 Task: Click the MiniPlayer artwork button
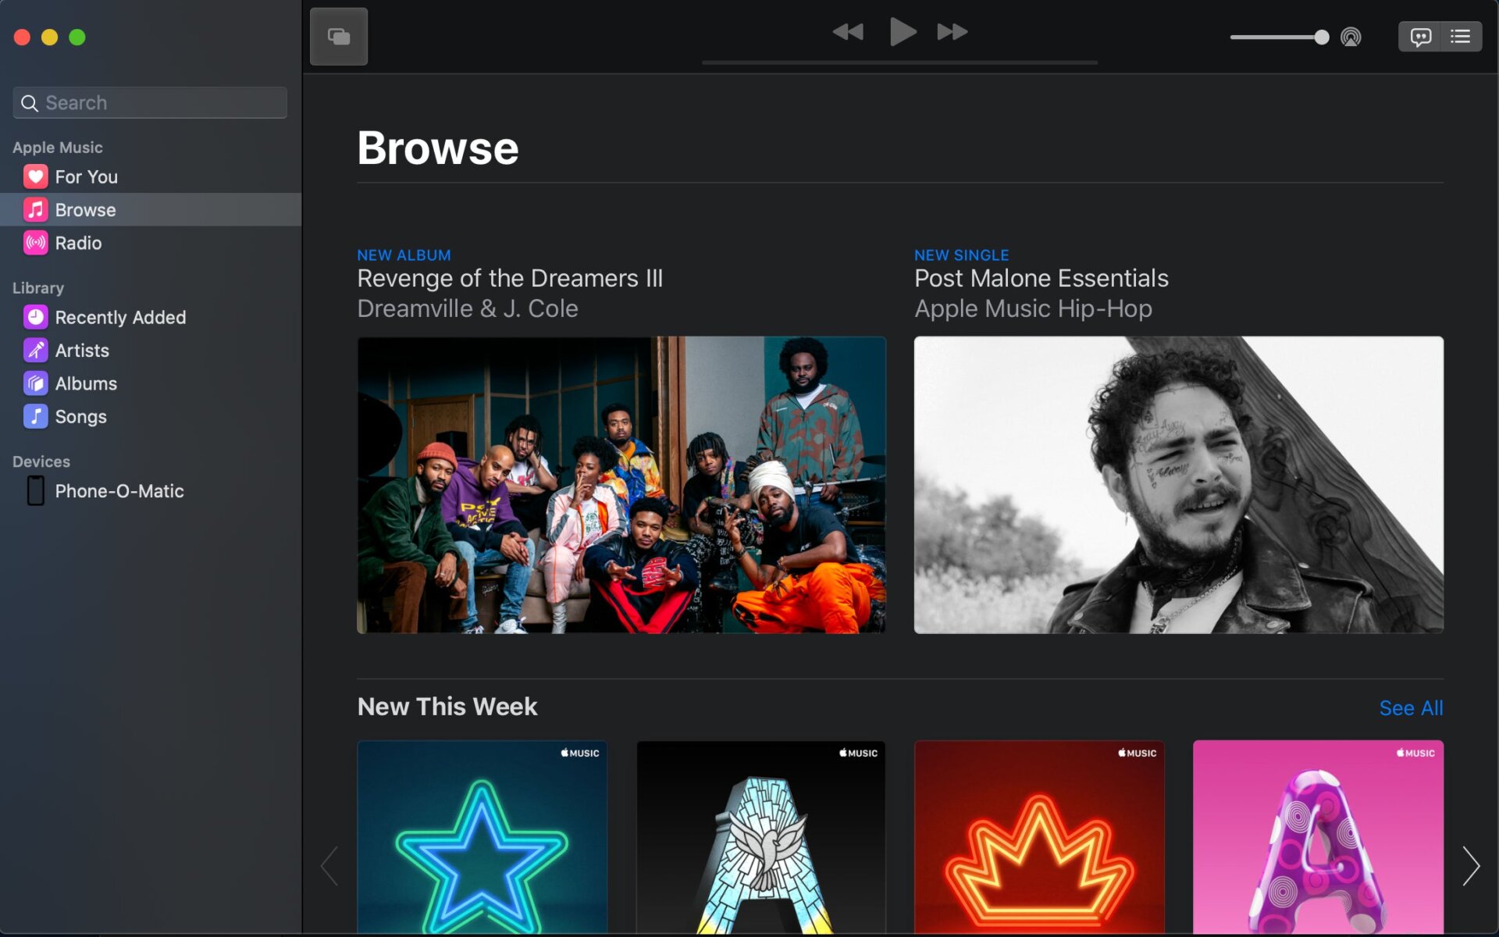click(x=338, y=36)
